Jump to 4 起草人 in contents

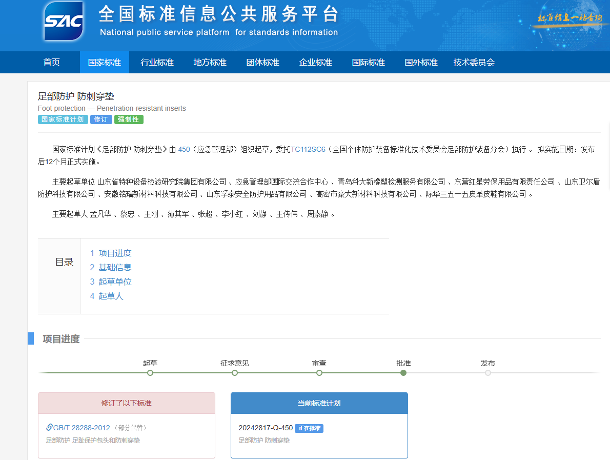[107, 296]
